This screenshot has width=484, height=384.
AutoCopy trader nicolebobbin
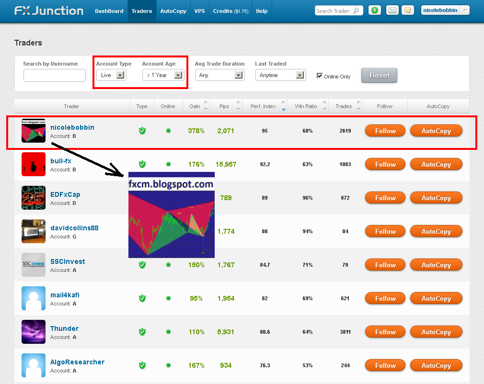pyautogui.click(x=436, y=131)
